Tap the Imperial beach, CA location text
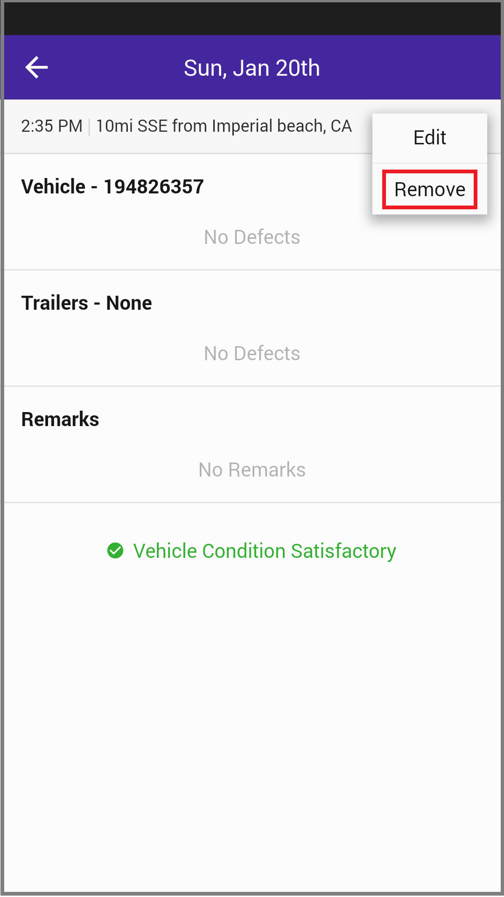The height and width of the screenshot is (897, 504). click(x=224, y=126)
